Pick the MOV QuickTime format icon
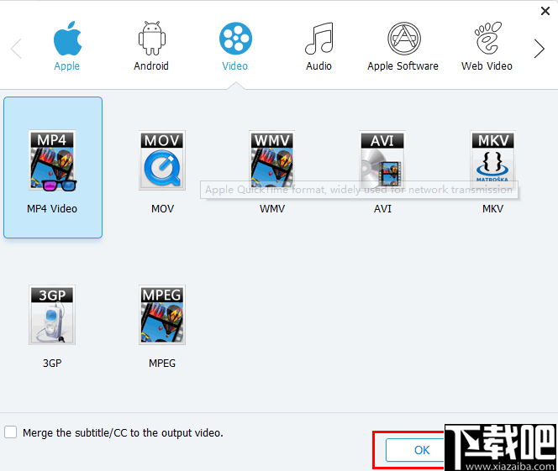 coord(162,160)
